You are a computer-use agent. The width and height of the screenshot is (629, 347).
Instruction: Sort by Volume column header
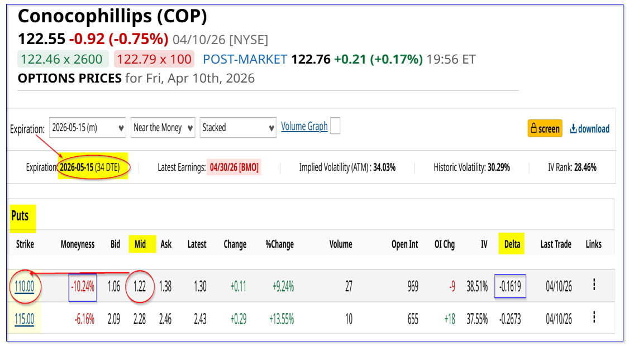(x=340, y=244)
